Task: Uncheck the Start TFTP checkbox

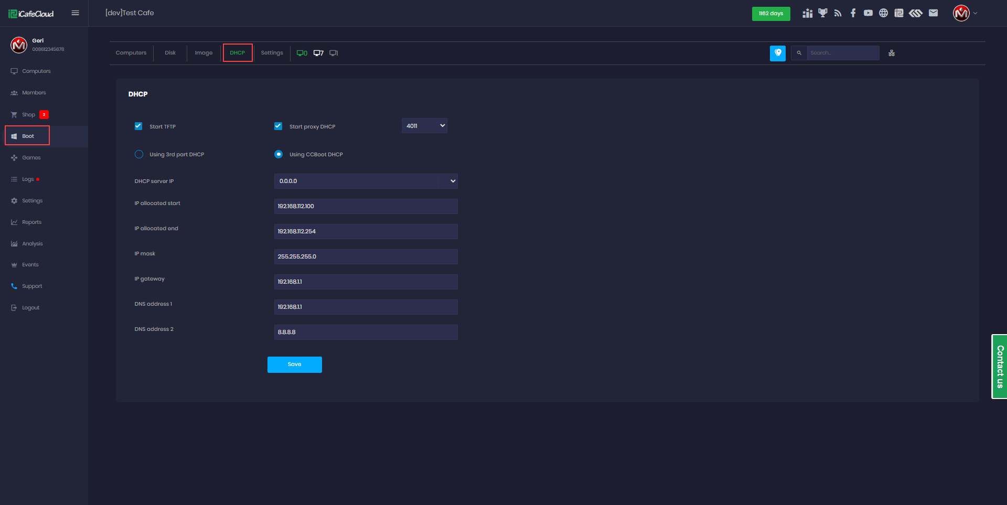Action: click(x=138, y=126)
